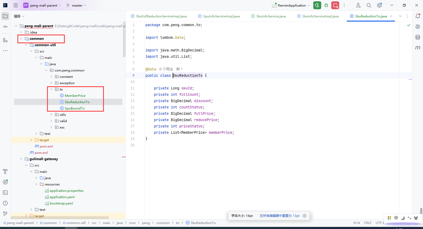This screenshot has width=423, height=229.
Task: Expand the utils package
Action: [51, 114]
